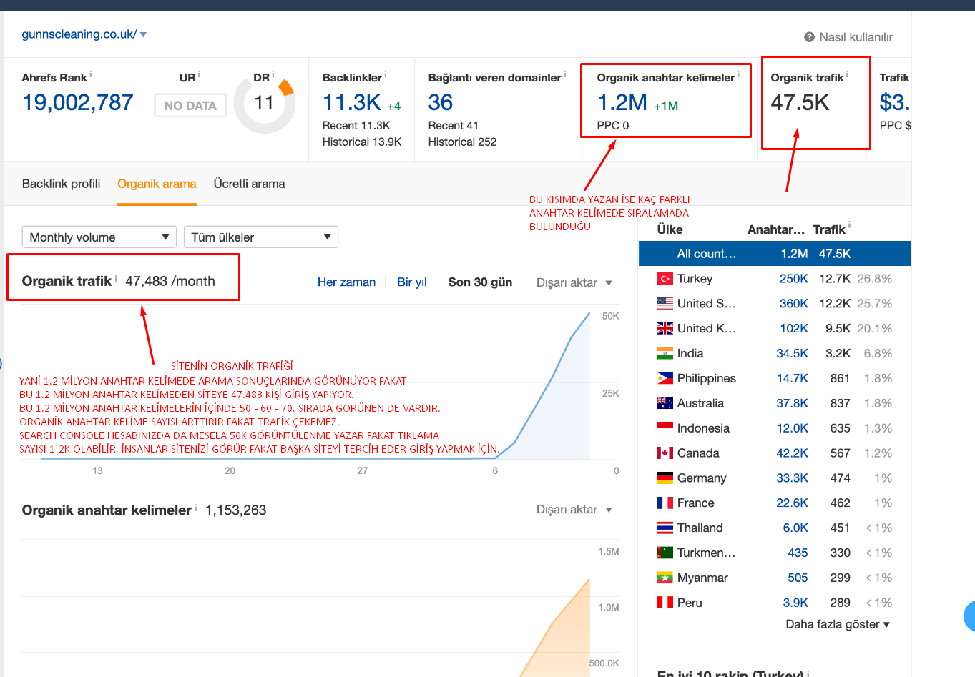Click the India flag icon
The width and height of the screenshot is (975, 677).
point(665,353)
